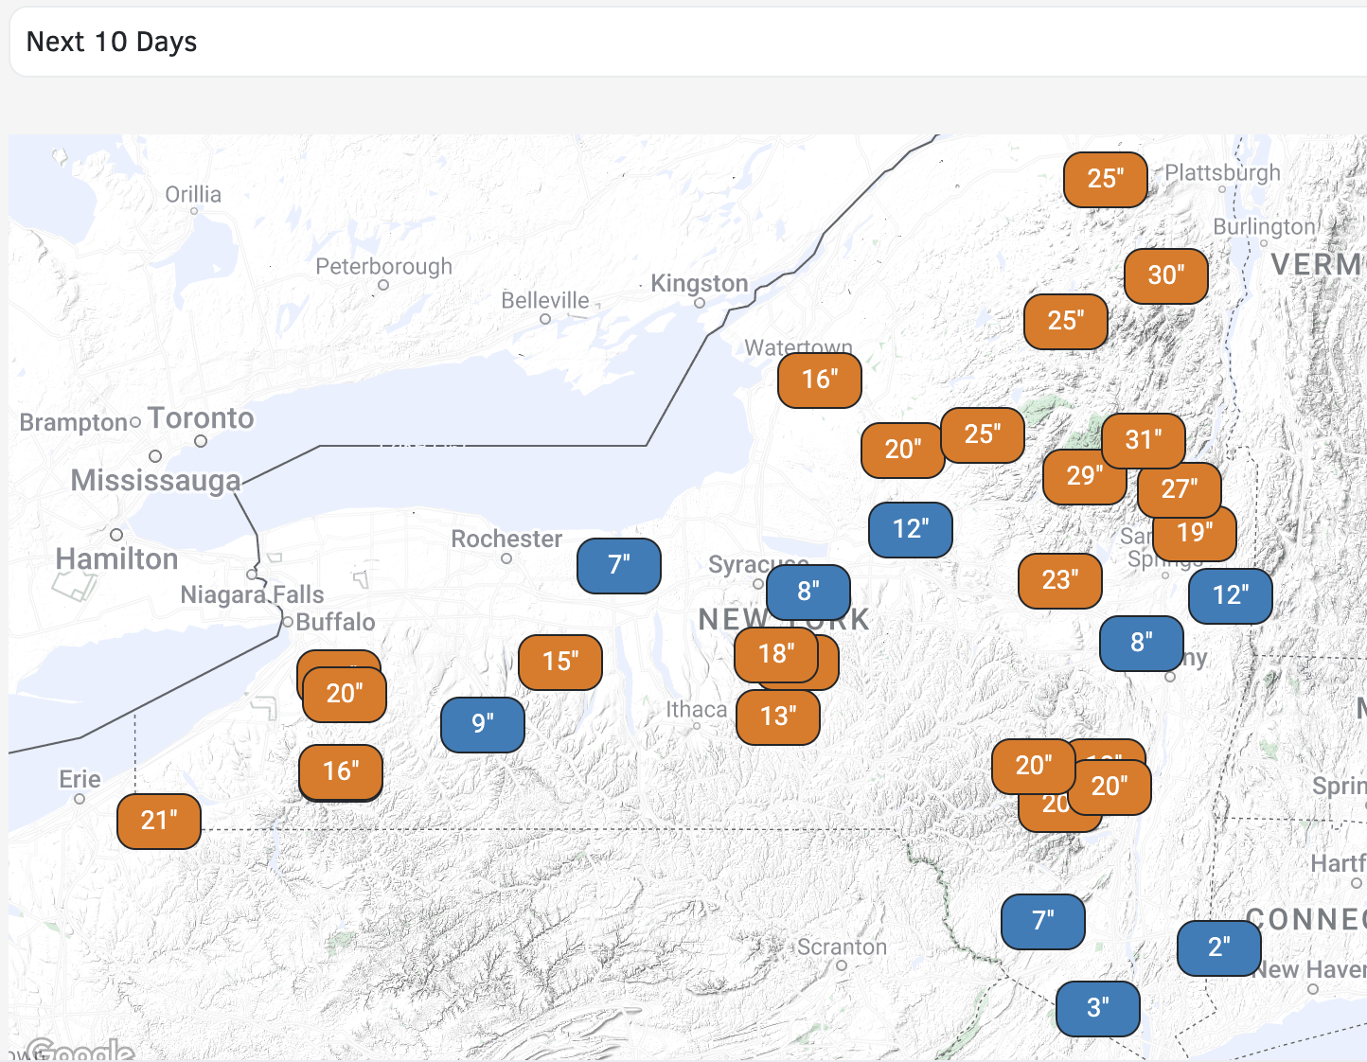Select the 7" marker near Rochester
Viewport: 1367px width, 1062px height.
(619, 565)
